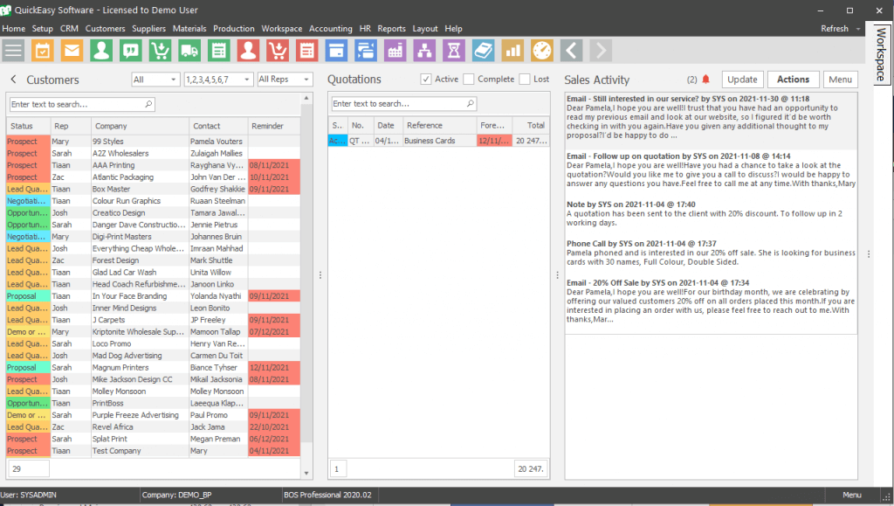Open the purple factory production icon
This screenshot has width=894, height=506.
395,51
